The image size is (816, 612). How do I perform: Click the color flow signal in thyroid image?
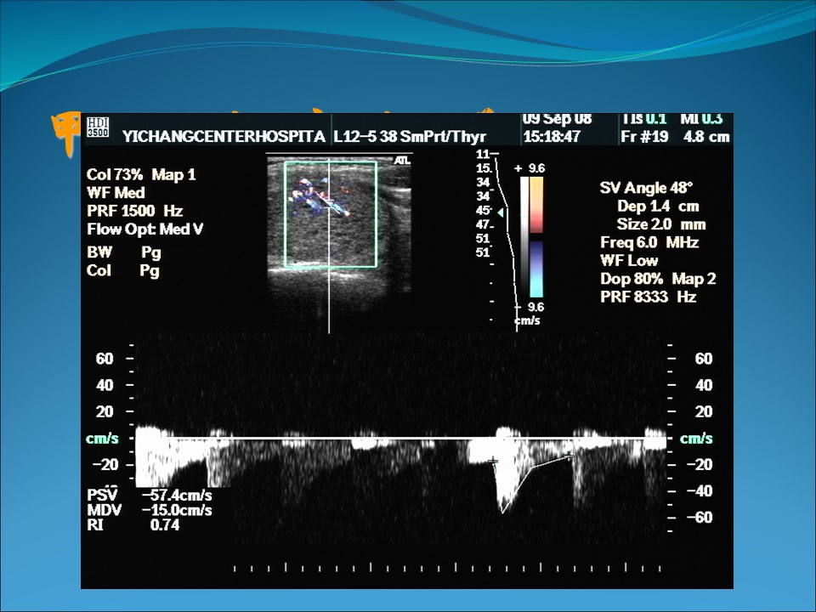click(314, 195)
